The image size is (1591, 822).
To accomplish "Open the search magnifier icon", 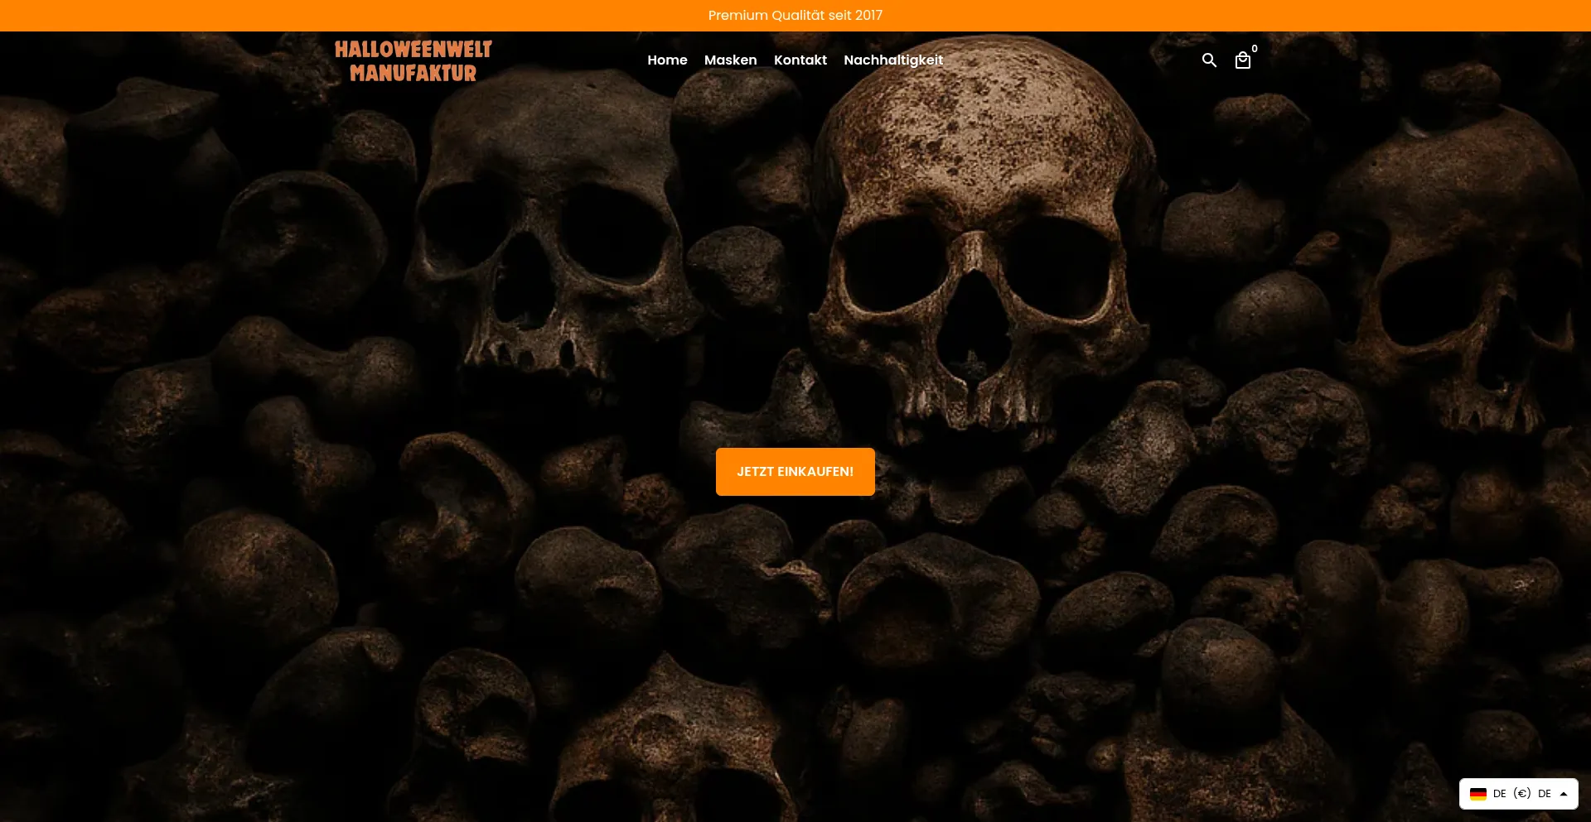I will (x=1209, y=60).
